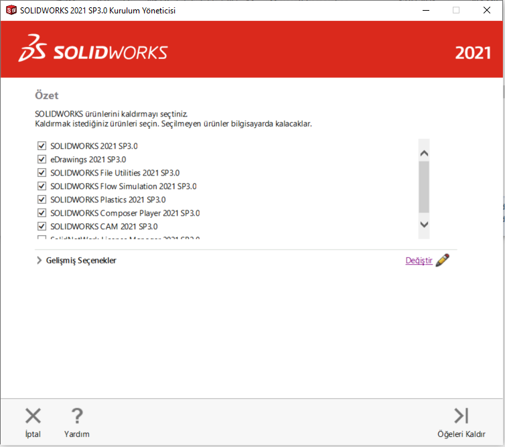Image resolution: width=505 pixels, height=447 pixels.
Task: Uncheck eDrawings 2021 SP3.0 checkbox
Action: [42, 159]
